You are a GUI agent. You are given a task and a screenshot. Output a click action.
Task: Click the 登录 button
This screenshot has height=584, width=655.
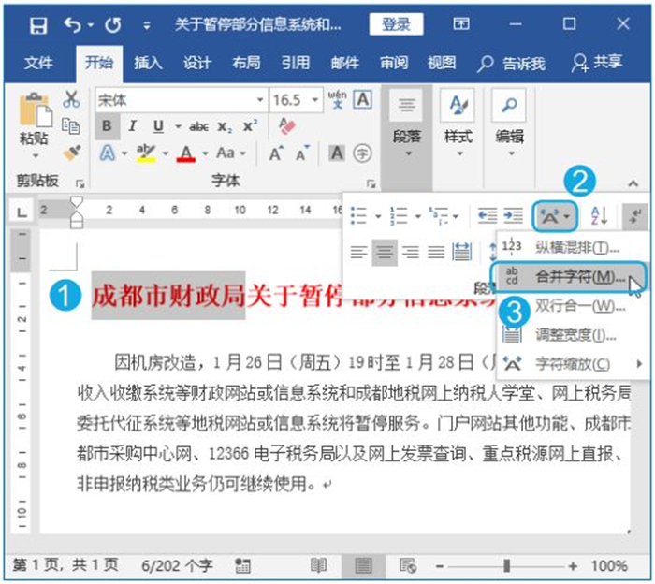tap(396, 24)
